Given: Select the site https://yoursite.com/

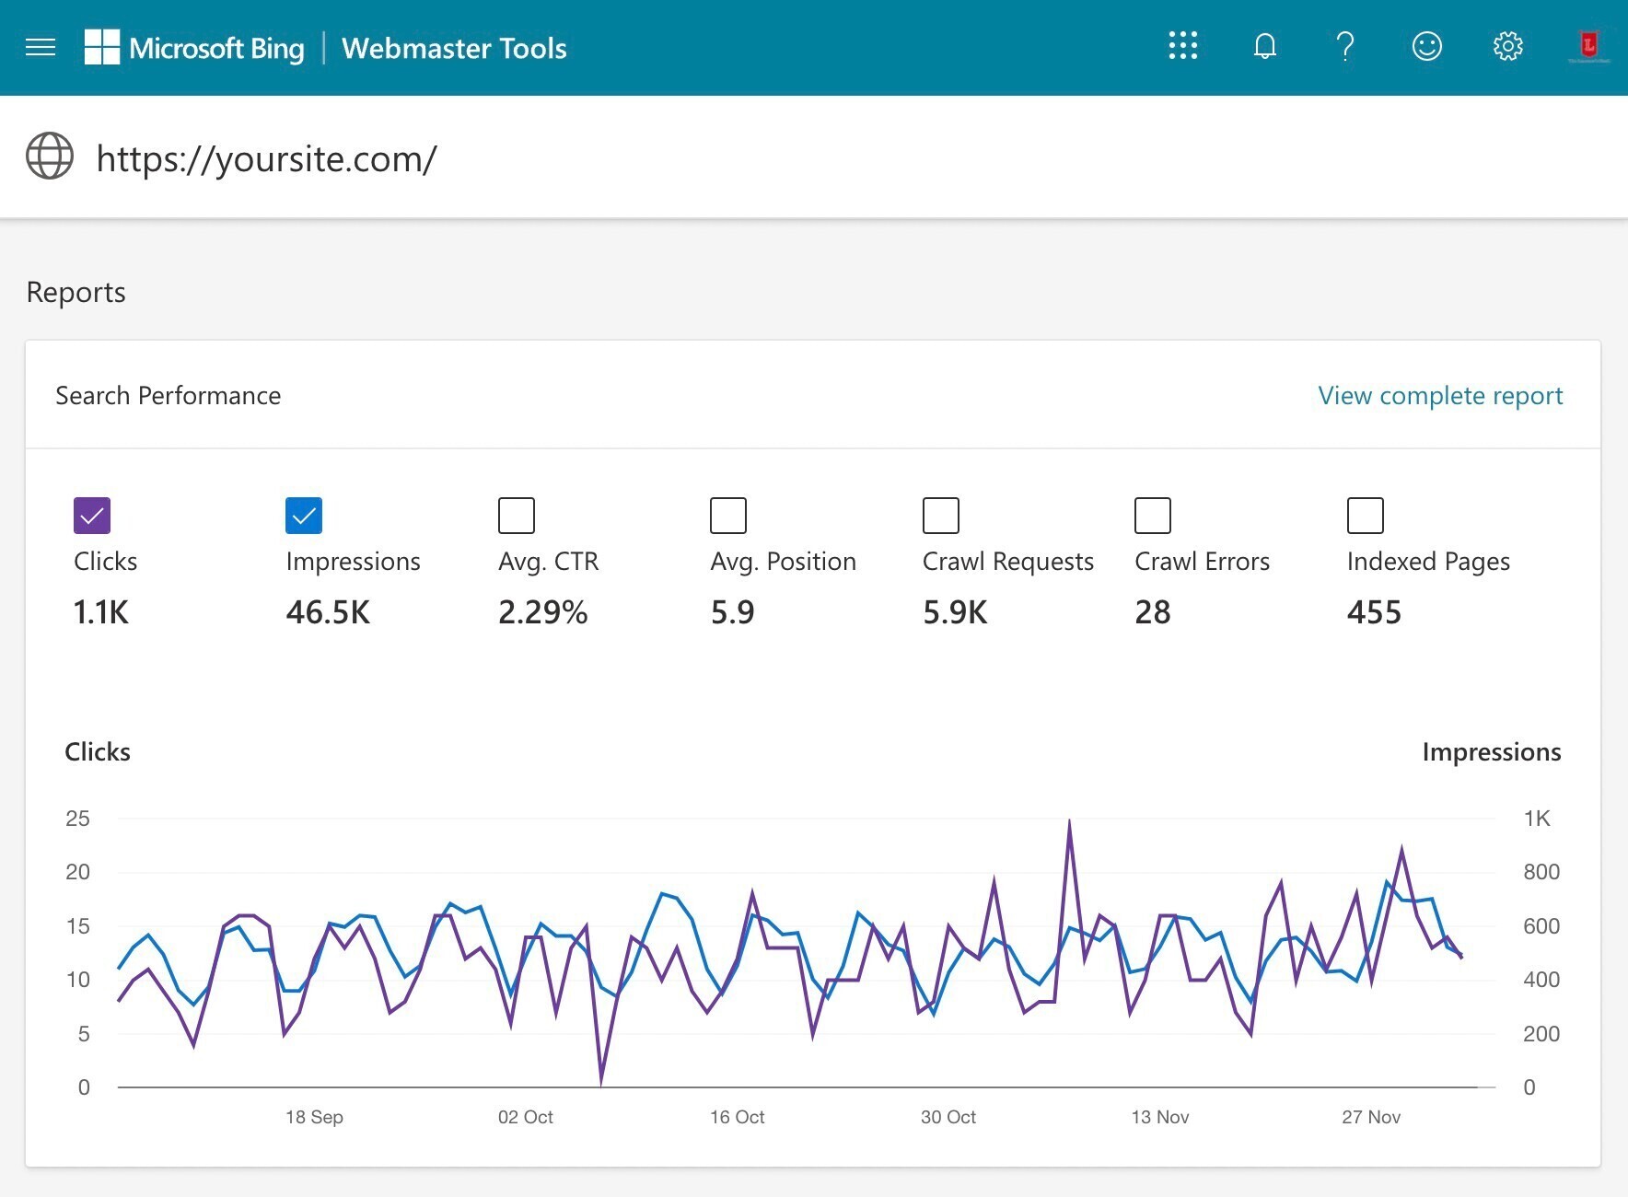Looking at the screenshot, I should [x=266, y=158].
